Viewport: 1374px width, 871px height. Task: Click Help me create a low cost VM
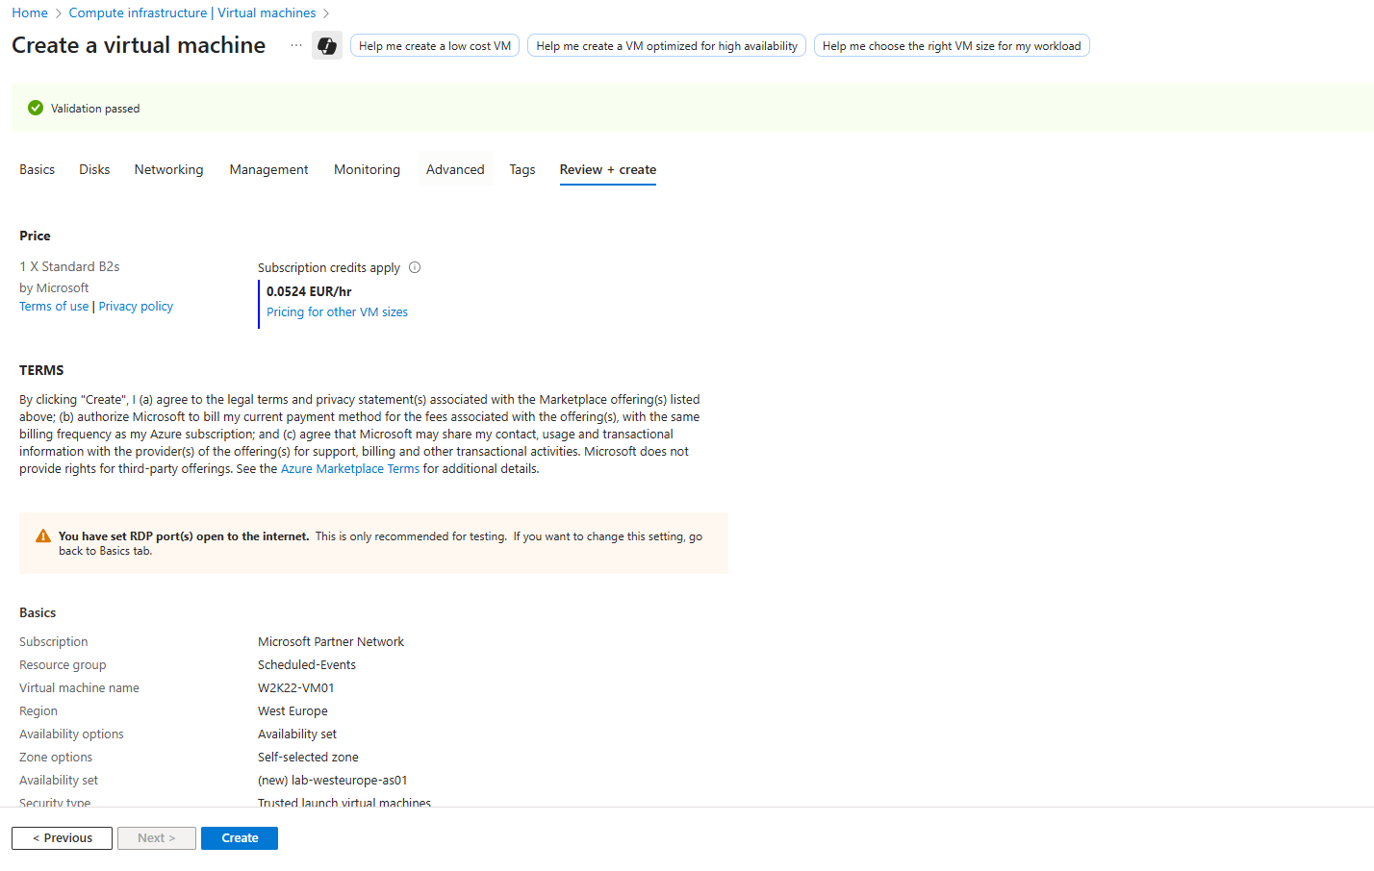(x=435, y=45)
